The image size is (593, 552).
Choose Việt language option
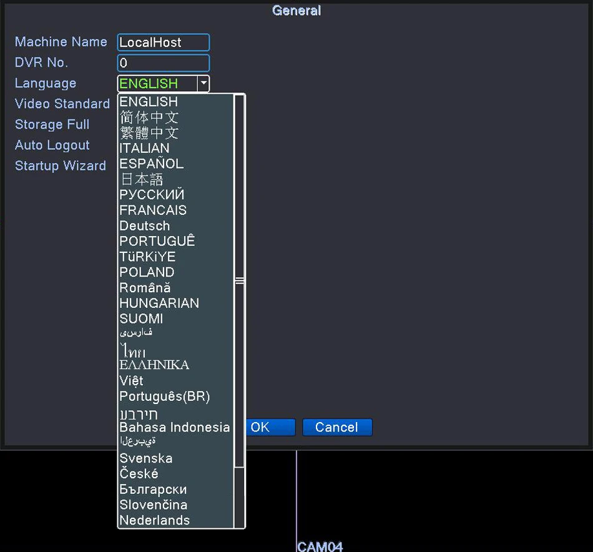[176, 381]
